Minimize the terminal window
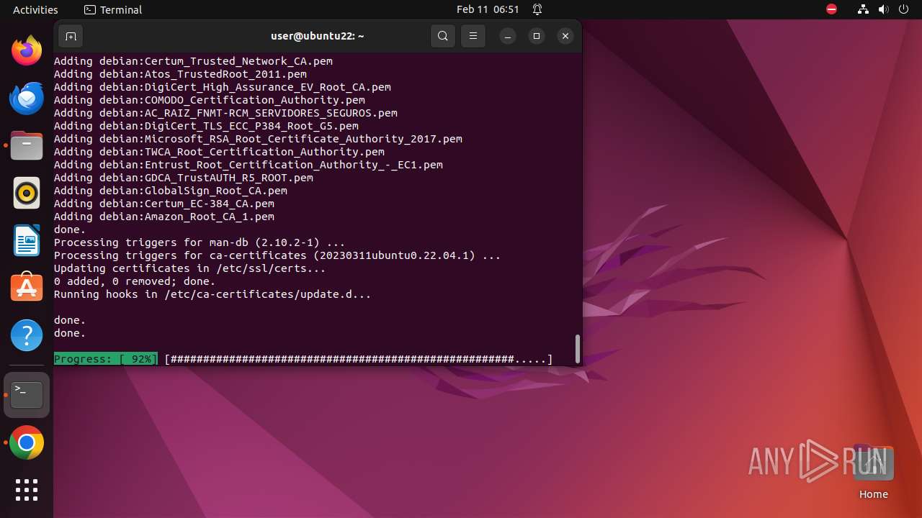Image resolution: width=922 pixels, height=518 pixels. (x=508, y=36)
